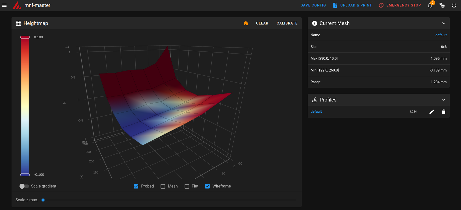Image resolution: width=461 pixels, height=210 pixels.
Task: Click the Max value 1.095 mm
Action: pyautogui.click(x=438, y=58)
